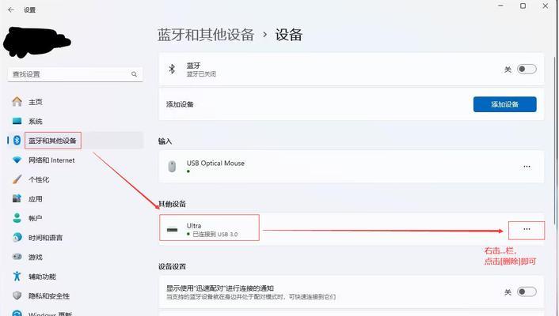Turn on the 蓝牙 toggle switch
The width and height of the screenshot is (559, 316).
527,69
